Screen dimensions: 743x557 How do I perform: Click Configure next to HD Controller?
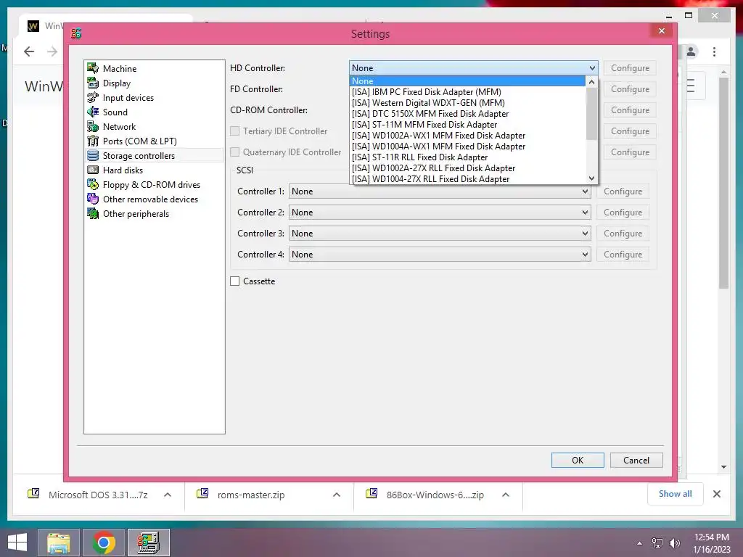tap(630, 68)
